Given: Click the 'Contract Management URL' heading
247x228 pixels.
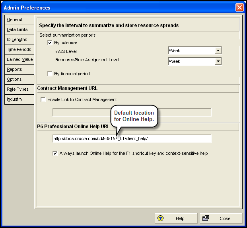Looking at the screenshot, I should (67, 88).
